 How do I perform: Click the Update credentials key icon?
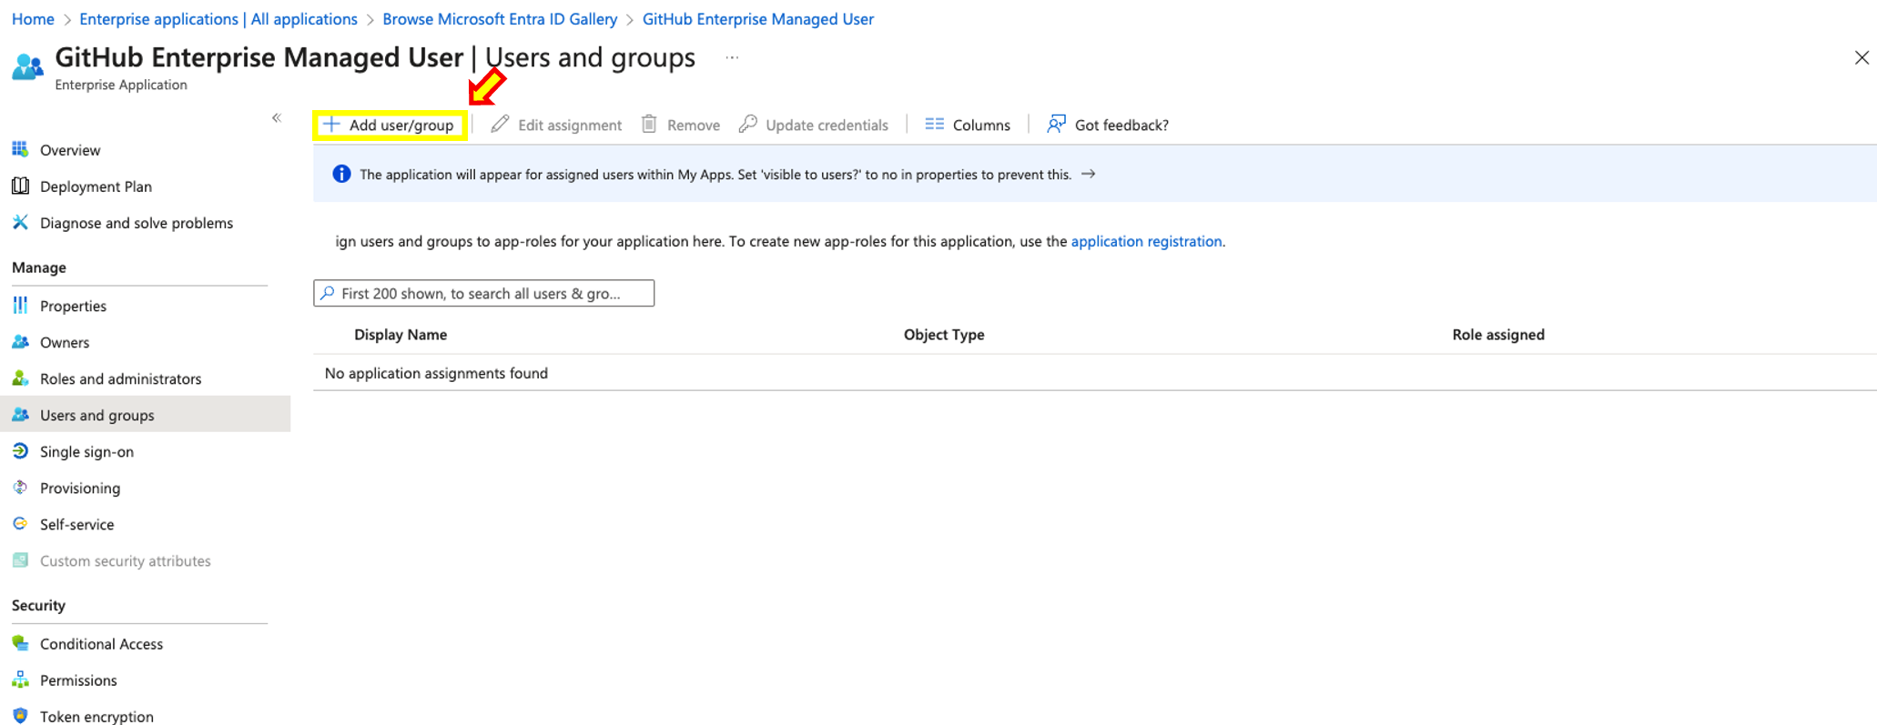click(747, 124)
